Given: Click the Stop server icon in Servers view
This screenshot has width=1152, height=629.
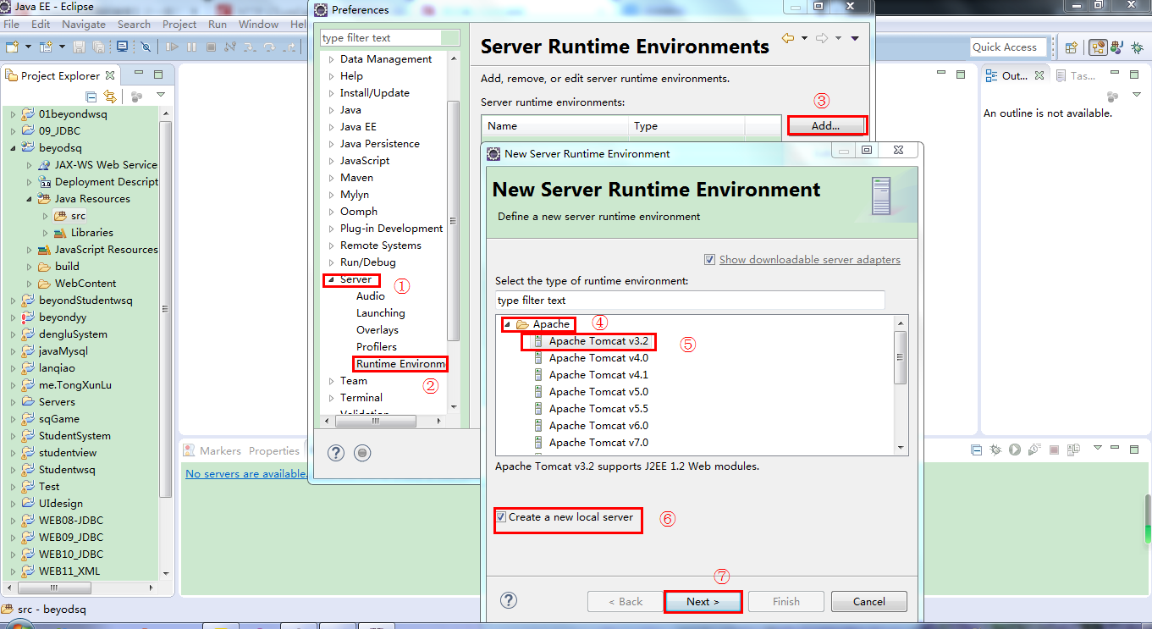Looking at the screenshot, I should 1055,450.
